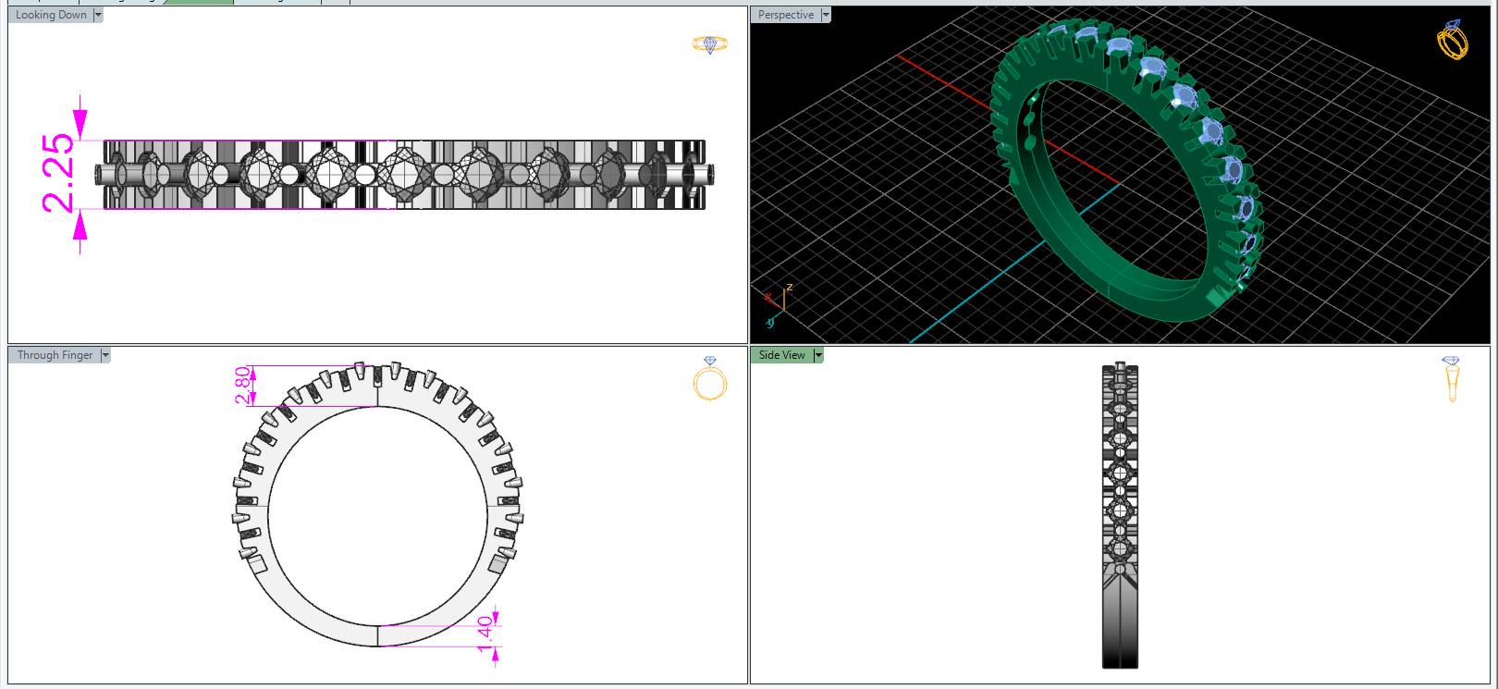Select the 2.25 width dimension text
This screenshot has height=689, width=1498.
pyautogui.click(x=57, y=173)
